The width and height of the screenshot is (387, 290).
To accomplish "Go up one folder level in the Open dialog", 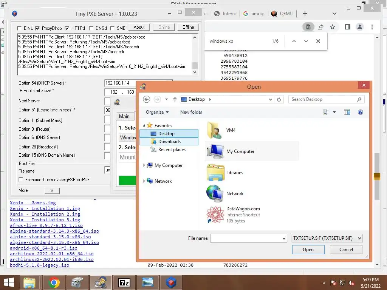I will (x=175, y=99).
